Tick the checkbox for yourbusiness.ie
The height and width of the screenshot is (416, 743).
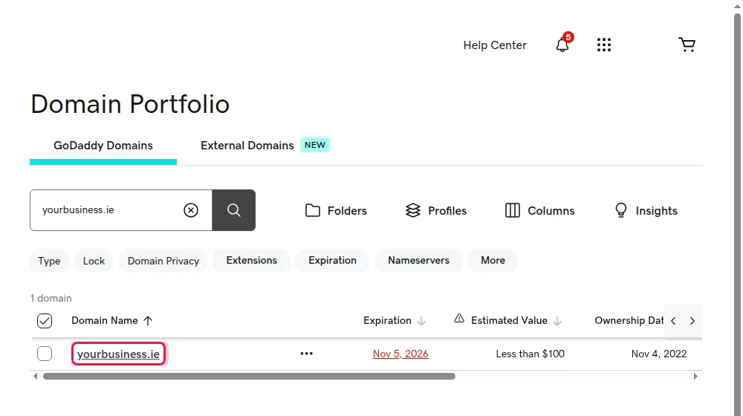point(45,354)
